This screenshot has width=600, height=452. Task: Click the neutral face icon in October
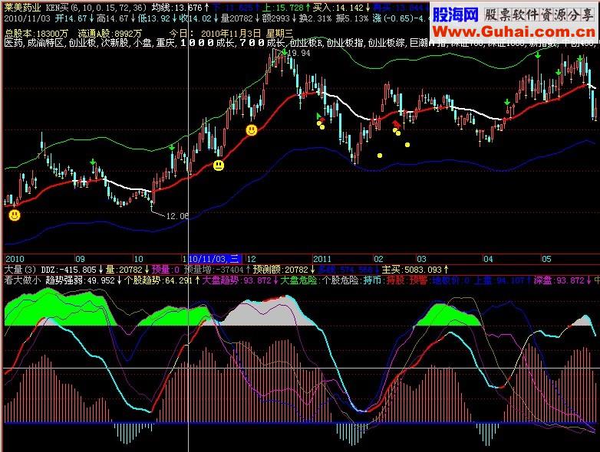pos(219,165)
